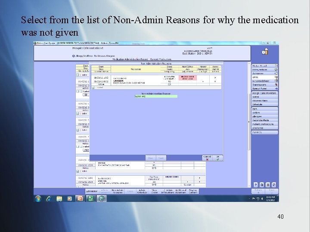
Task: Click the Non-Administration Reason field showing LOW HR
Action: pyautogui.click(x=156, y=96)
